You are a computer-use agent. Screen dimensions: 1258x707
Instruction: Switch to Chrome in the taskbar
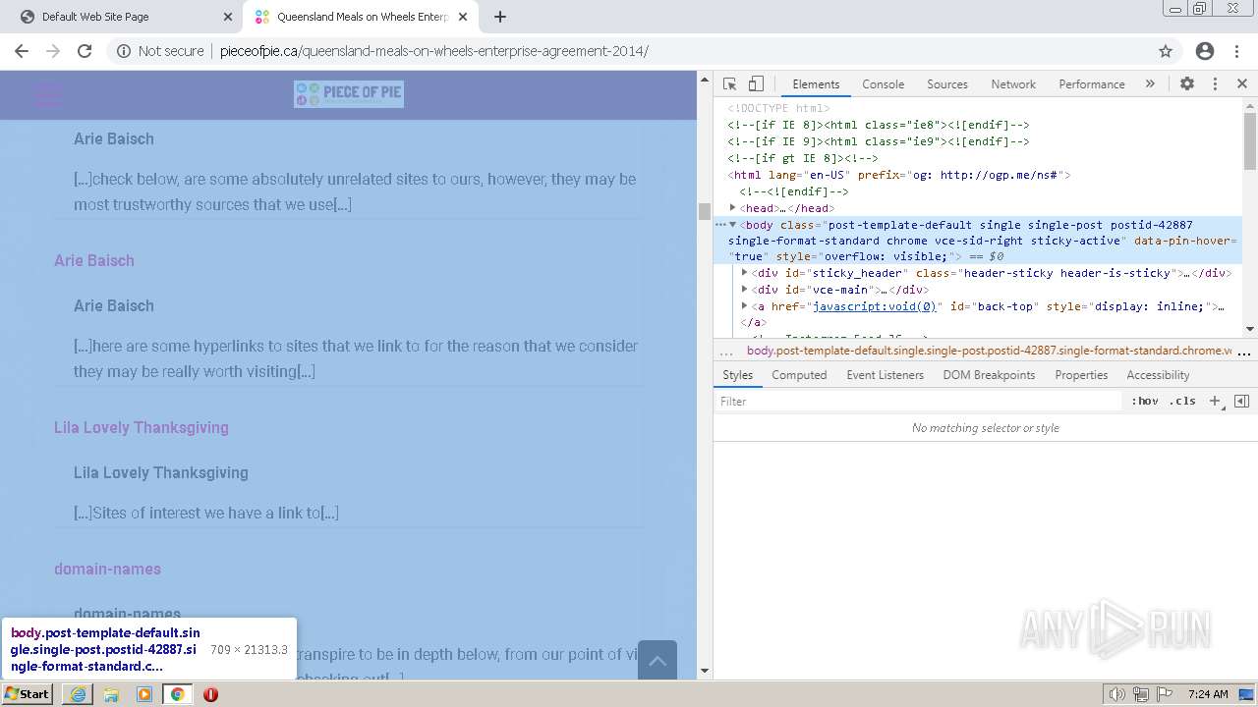(x=177, y=694)
